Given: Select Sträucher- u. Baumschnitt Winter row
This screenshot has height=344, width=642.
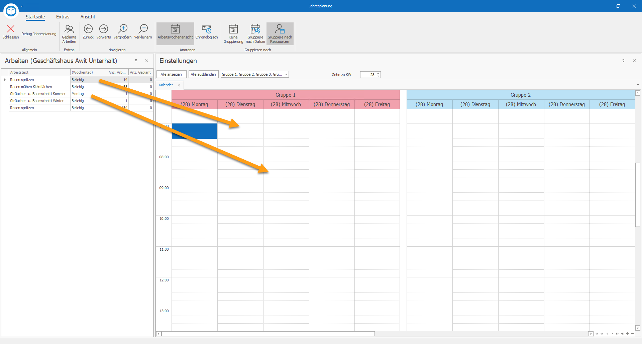Looking at the screenshot, I should [81, 101].
